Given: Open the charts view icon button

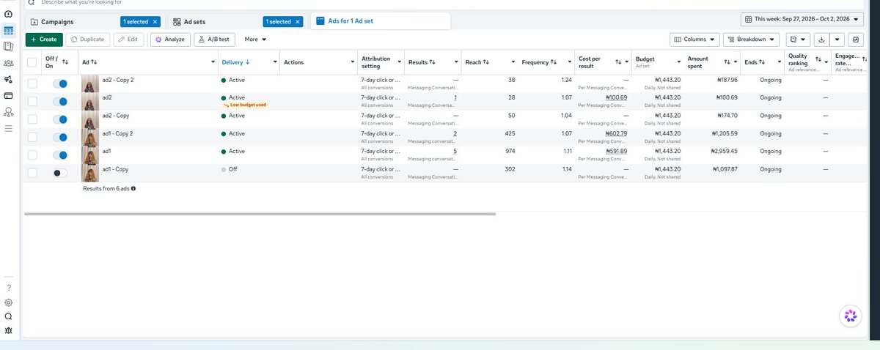Looking at the screenshot, I should 856,40.
